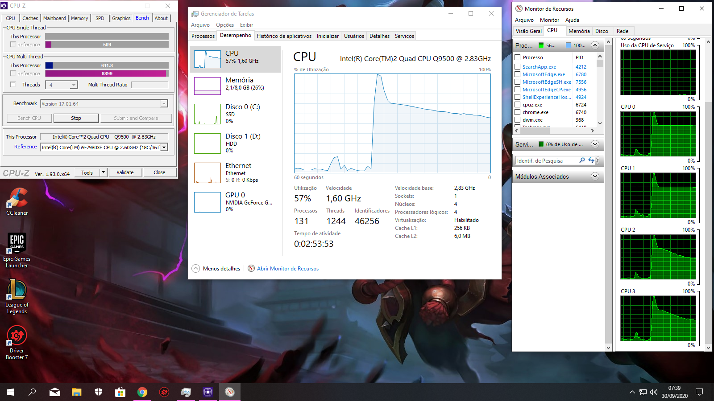
Task: Select Disco 0 (C:) graph in sidebar
Action: (x=208, y=114)
